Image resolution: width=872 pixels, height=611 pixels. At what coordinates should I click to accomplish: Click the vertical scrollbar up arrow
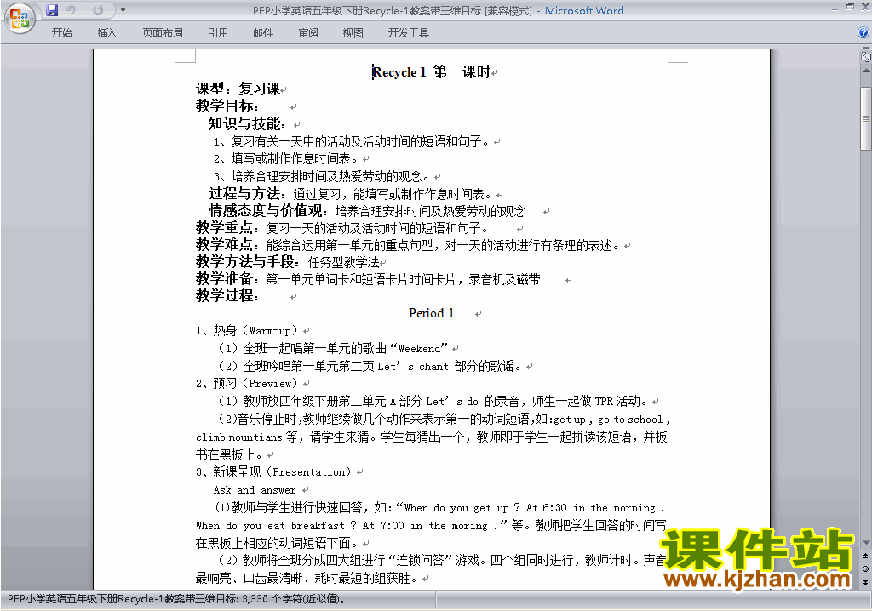click(865, 71)
